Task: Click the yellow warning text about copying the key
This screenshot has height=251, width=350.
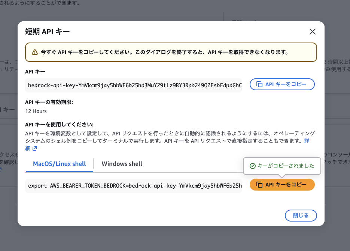Action: click(164, 52)
